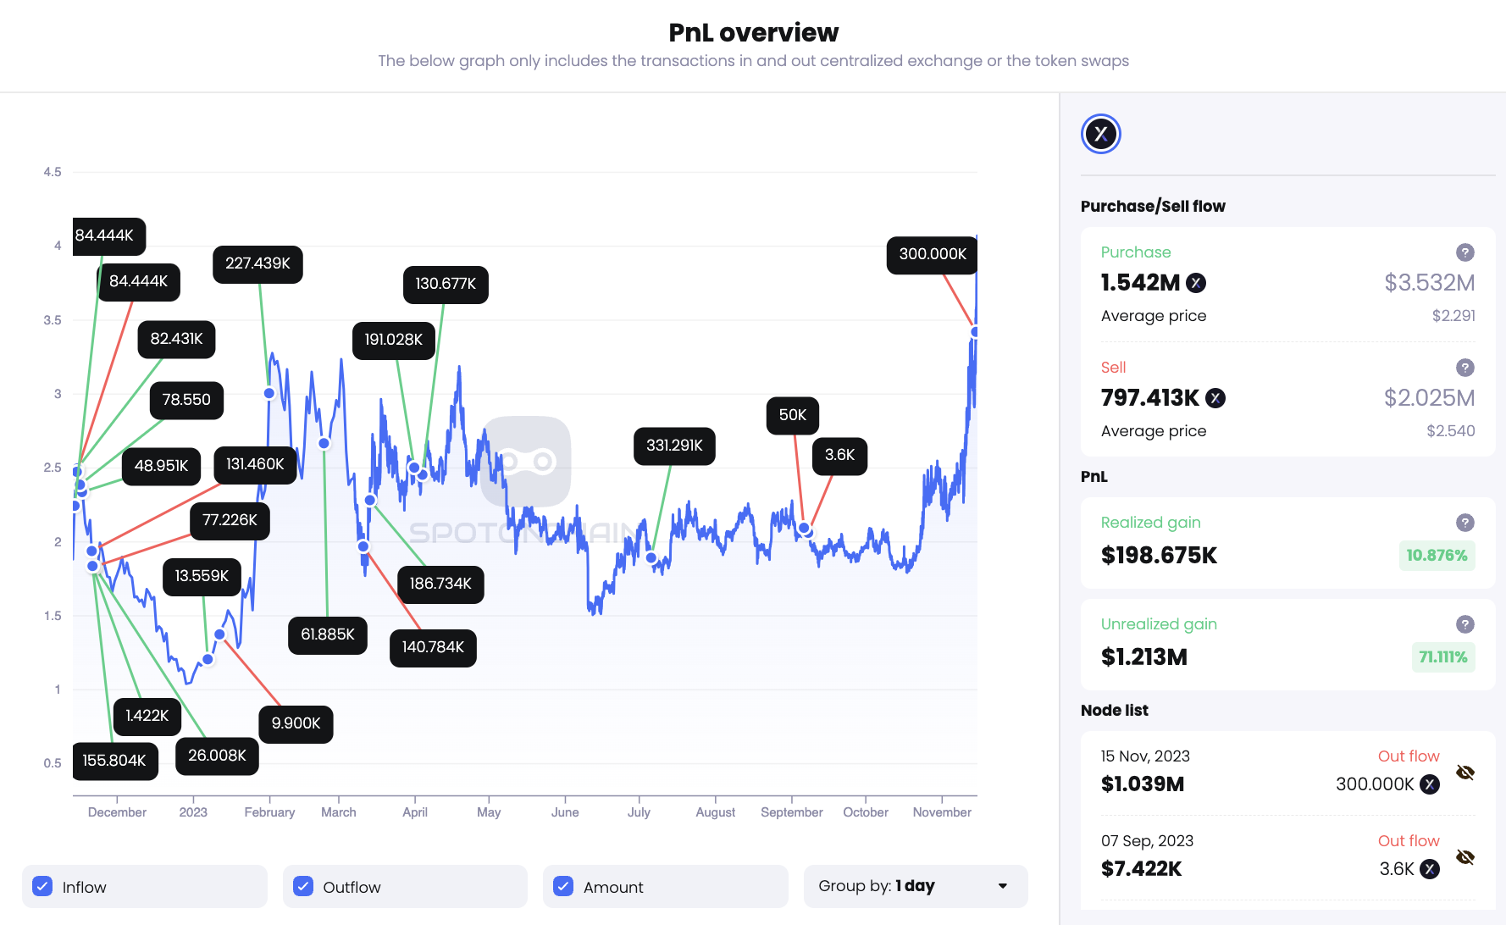Uncheck the Inflow checkbox
1506x925 pixels.
click(x=42, y=886)
